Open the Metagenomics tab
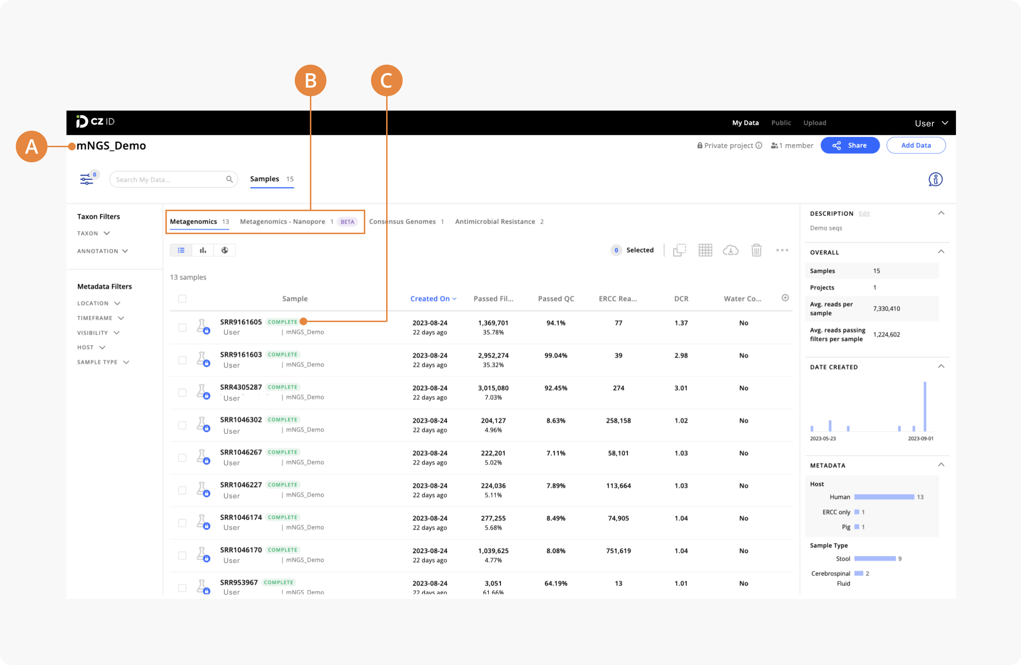Image resolution: width=1021 pixels, height=665 pixels. tap(200, 222)
